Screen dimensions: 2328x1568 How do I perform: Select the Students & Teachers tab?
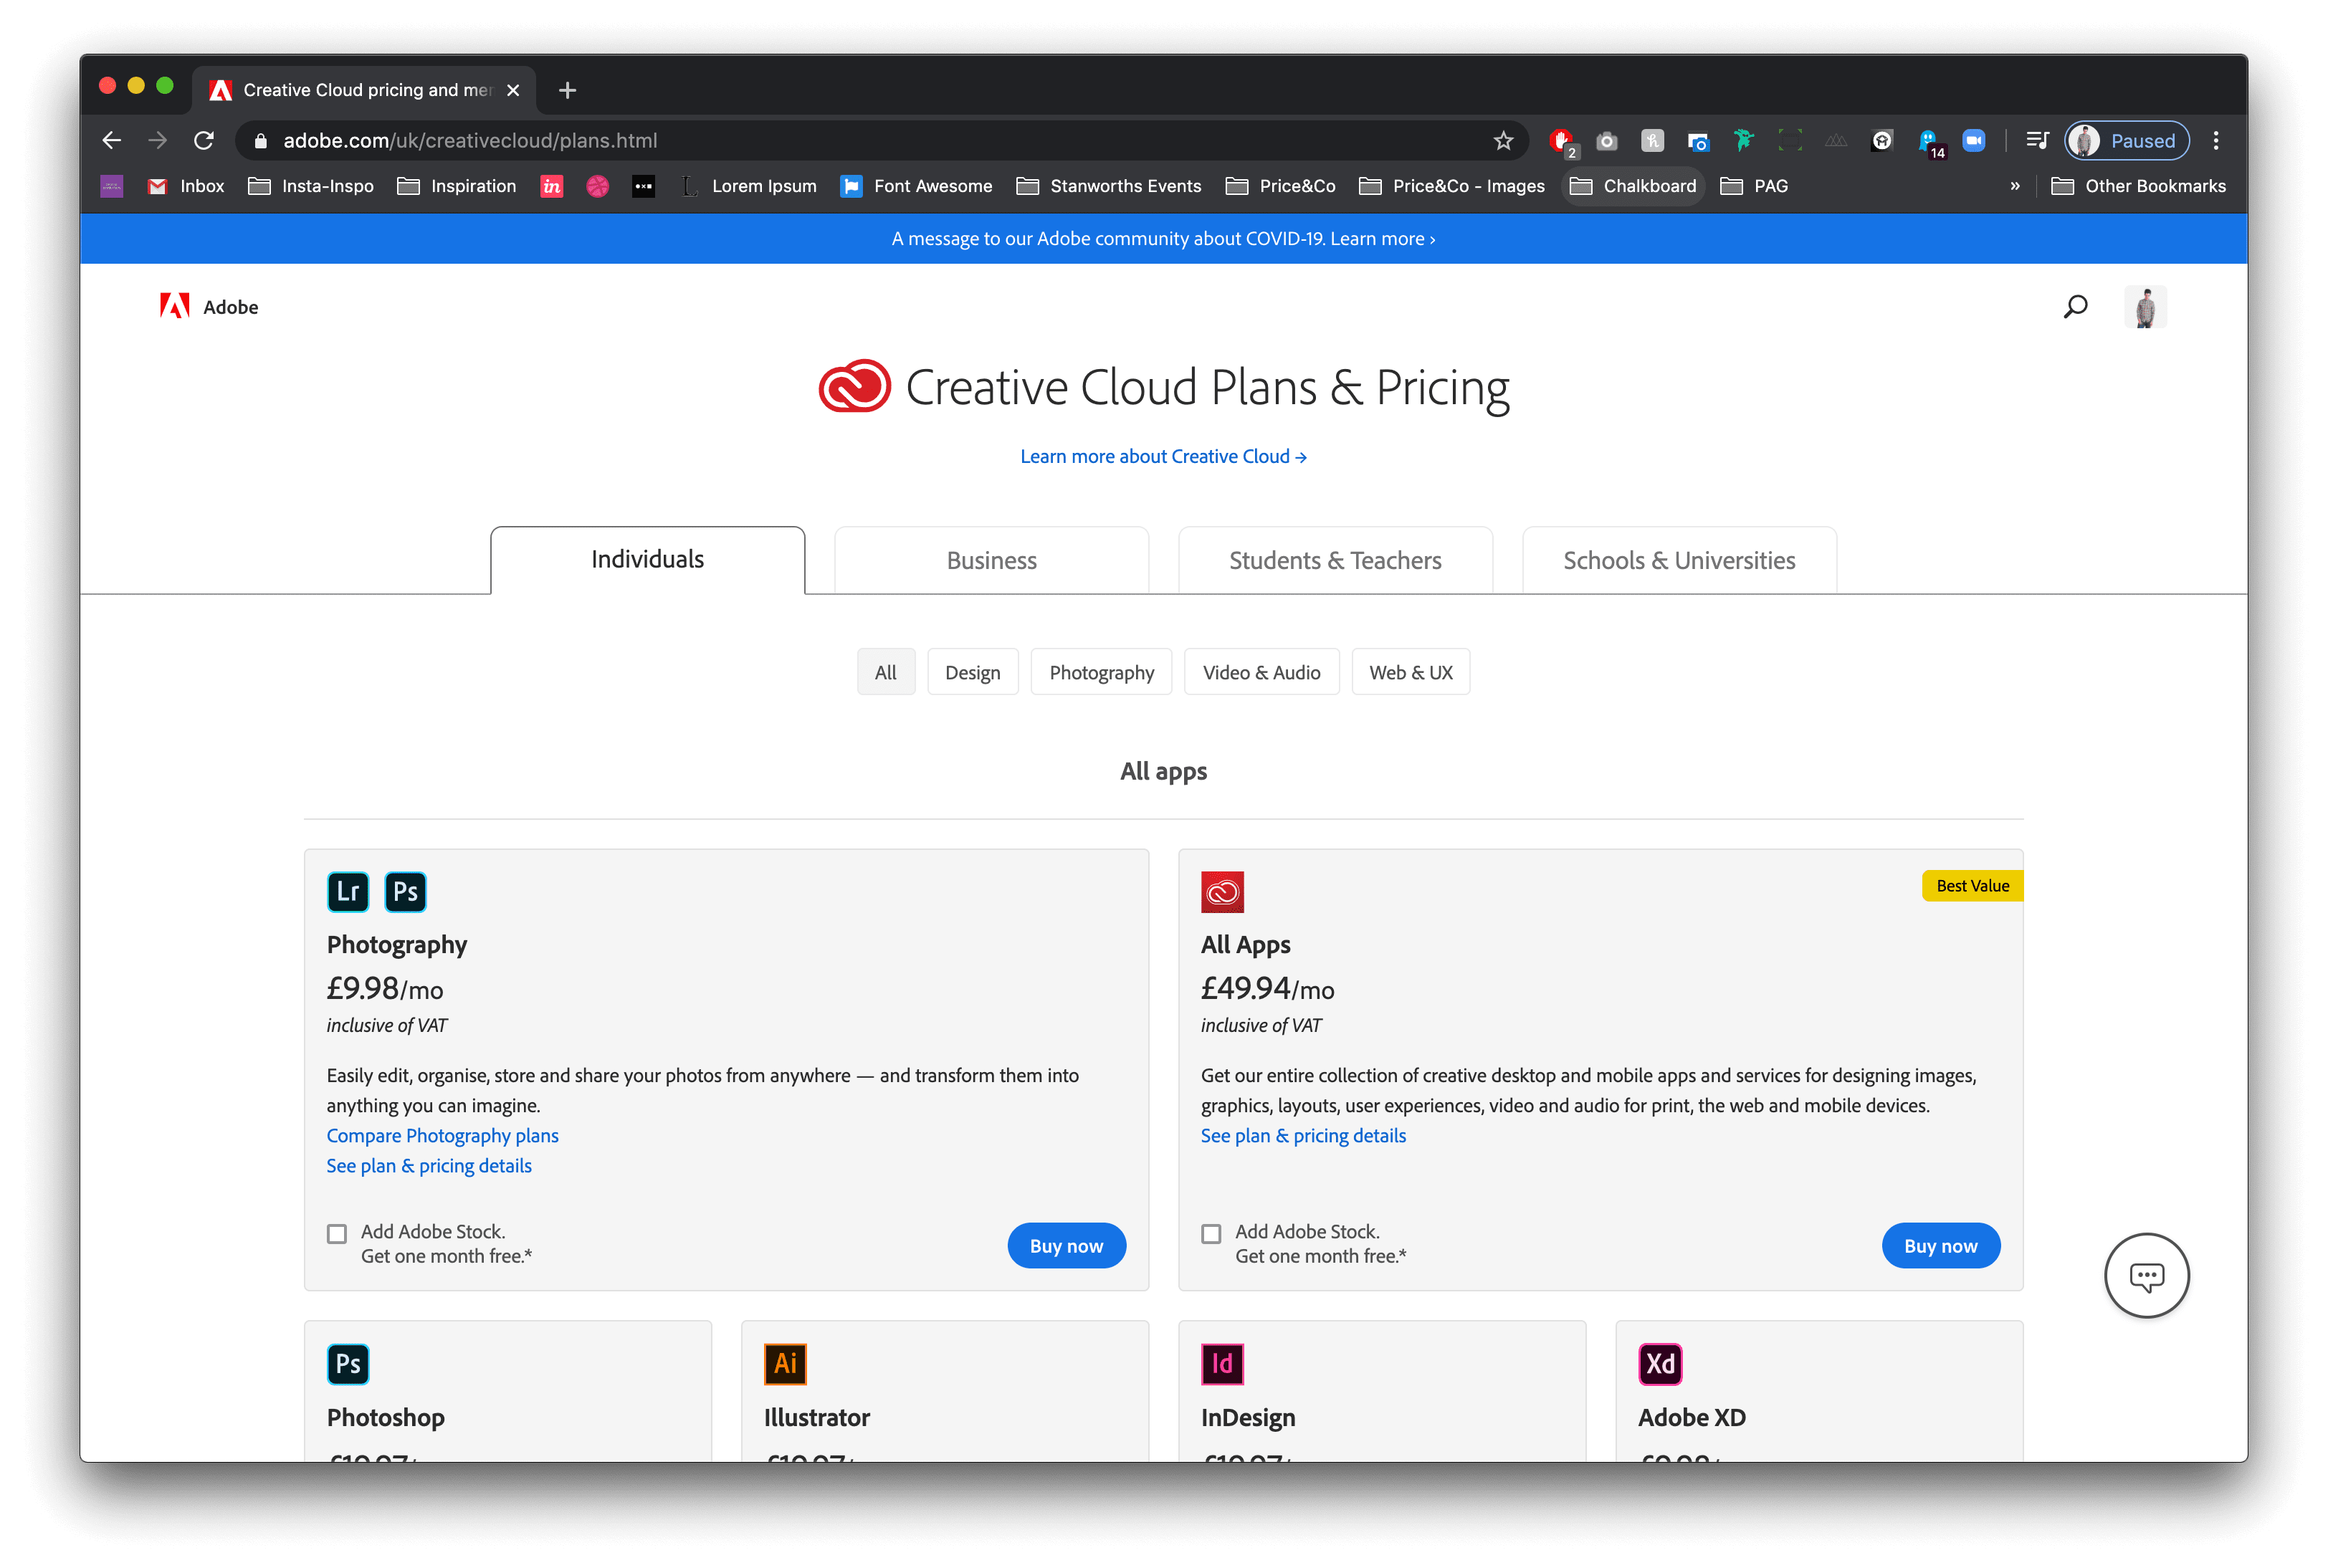point(1335,560)
